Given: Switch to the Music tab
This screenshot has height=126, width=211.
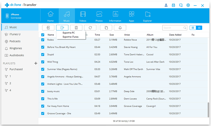Looking at the screenshot, I should tap(67, 16).
